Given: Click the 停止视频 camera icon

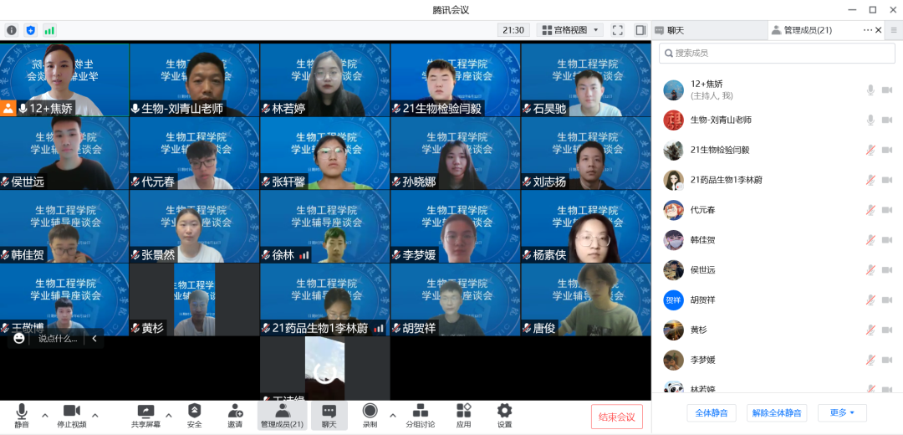Looking at the screenshot, I should point(71,411).
